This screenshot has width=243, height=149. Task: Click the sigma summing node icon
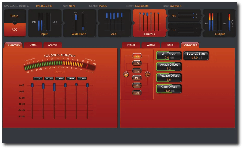148,74
